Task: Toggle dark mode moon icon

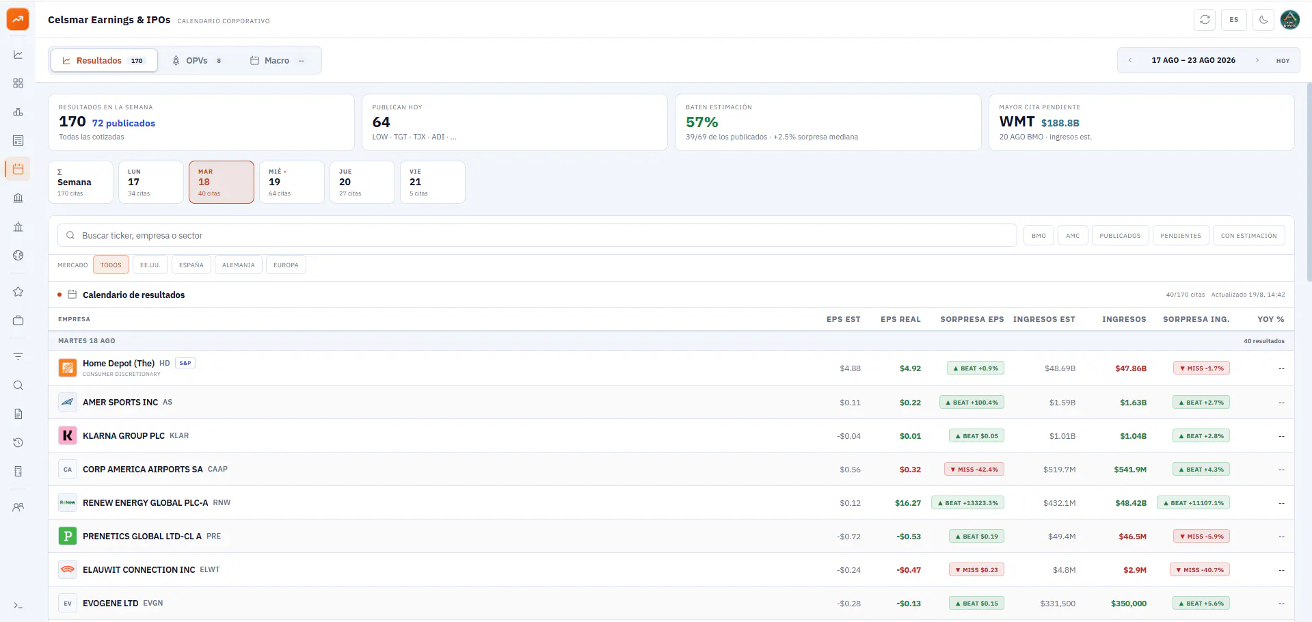Action: [1263, 20]
